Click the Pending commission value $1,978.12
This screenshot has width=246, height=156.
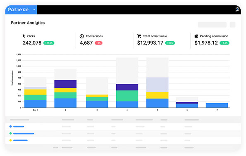(x=206, y=43)
